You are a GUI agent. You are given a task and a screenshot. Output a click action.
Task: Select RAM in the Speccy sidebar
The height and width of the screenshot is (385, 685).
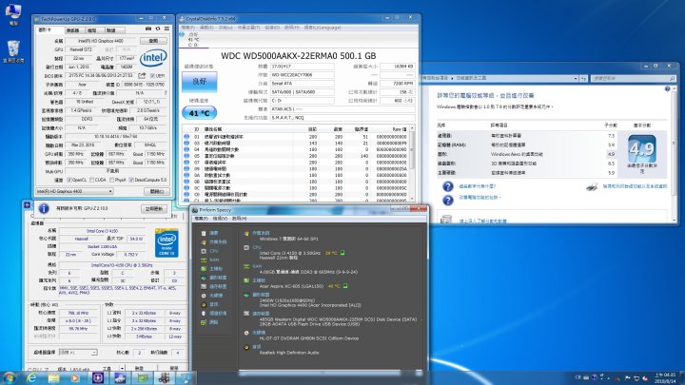210,260
